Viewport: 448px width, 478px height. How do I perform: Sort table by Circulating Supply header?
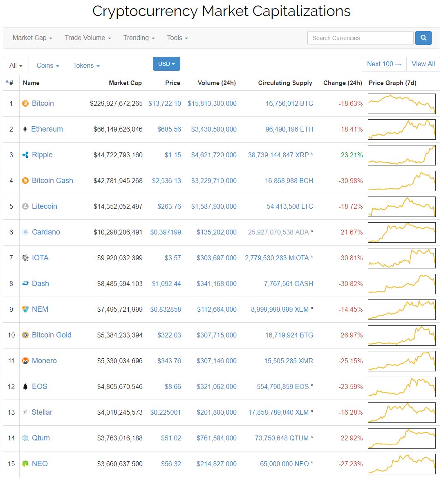(285, 83)
